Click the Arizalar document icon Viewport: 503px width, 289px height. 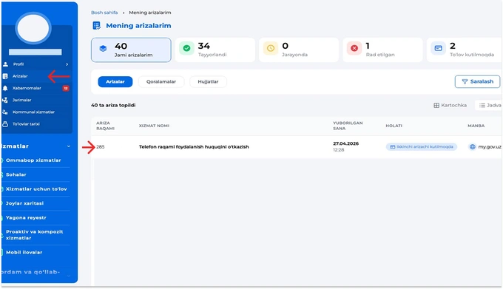(5, 76)
